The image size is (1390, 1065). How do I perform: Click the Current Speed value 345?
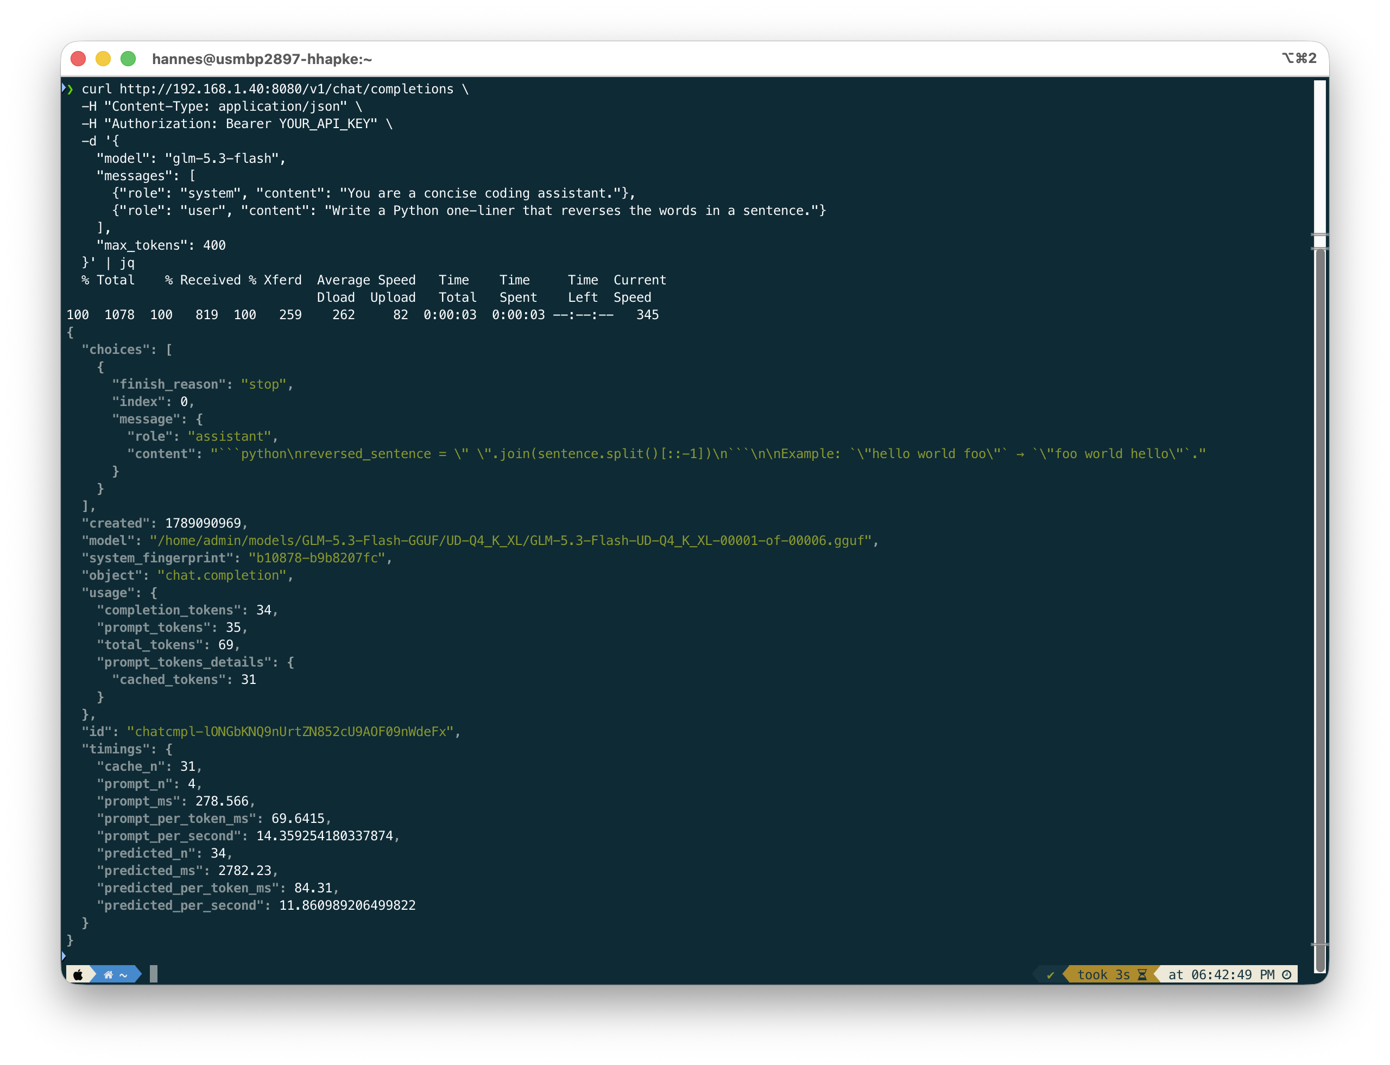[x=647, y=315]
